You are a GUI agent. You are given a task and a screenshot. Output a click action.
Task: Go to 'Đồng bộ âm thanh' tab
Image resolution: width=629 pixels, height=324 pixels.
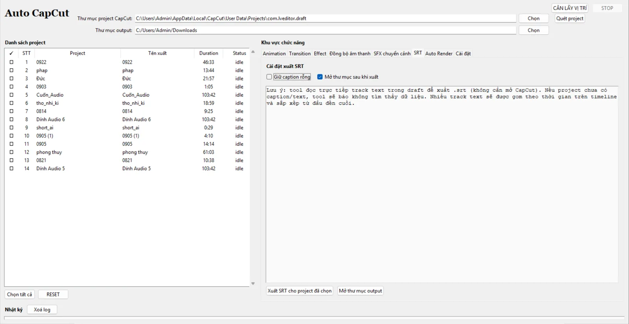point(350,53)
